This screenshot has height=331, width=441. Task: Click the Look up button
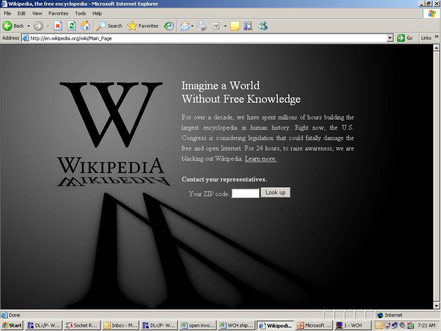tap(275, 193)
